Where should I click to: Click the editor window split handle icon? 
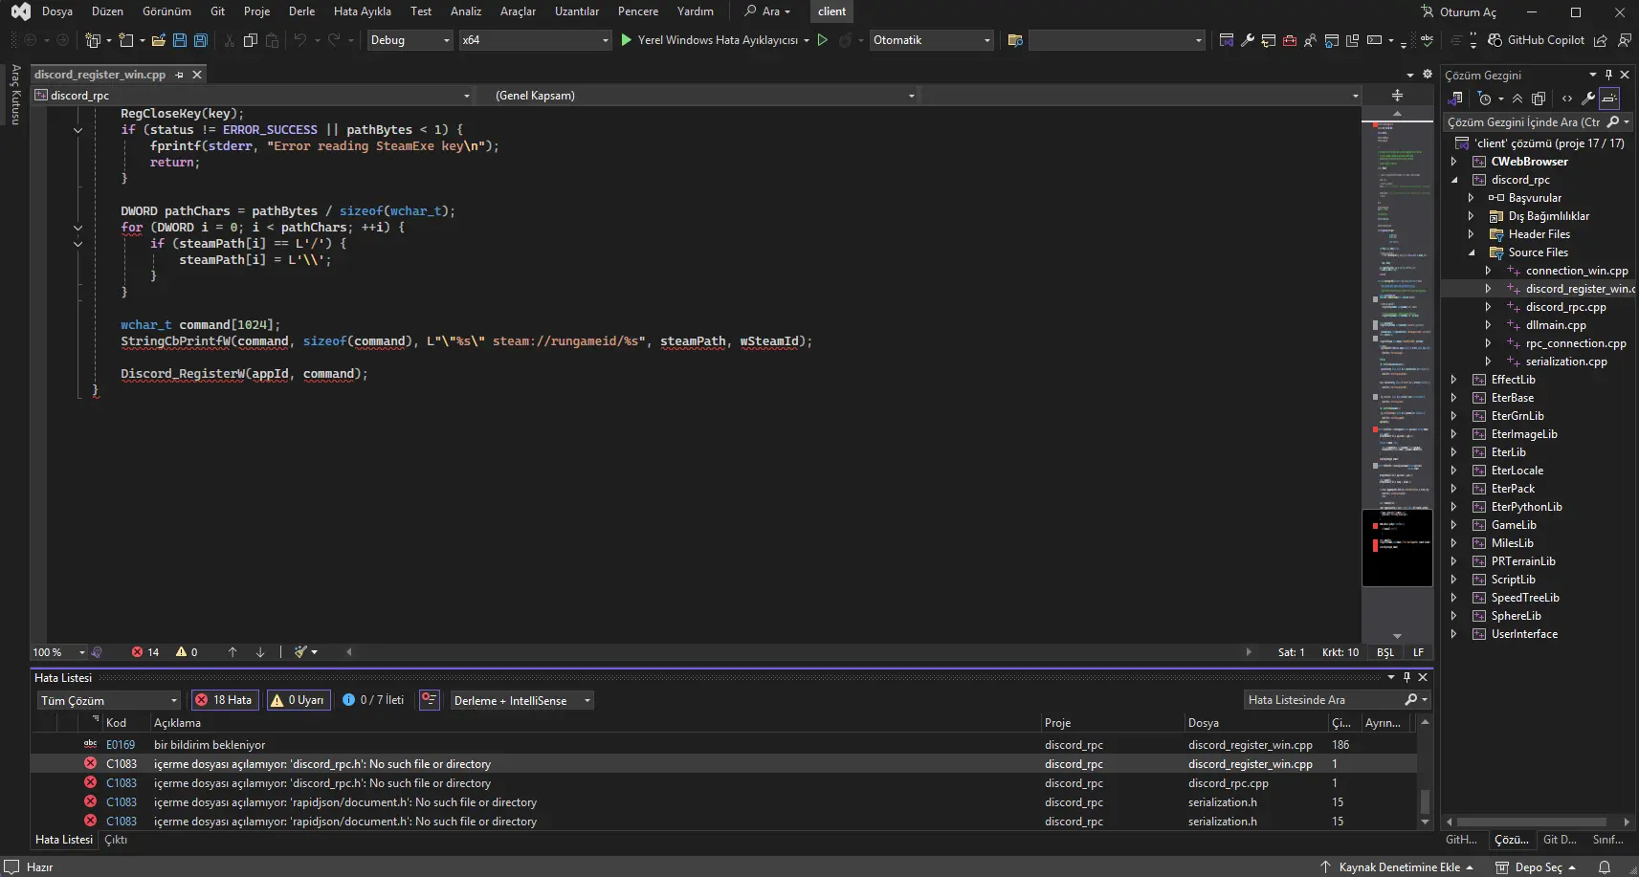point(1397,96)
